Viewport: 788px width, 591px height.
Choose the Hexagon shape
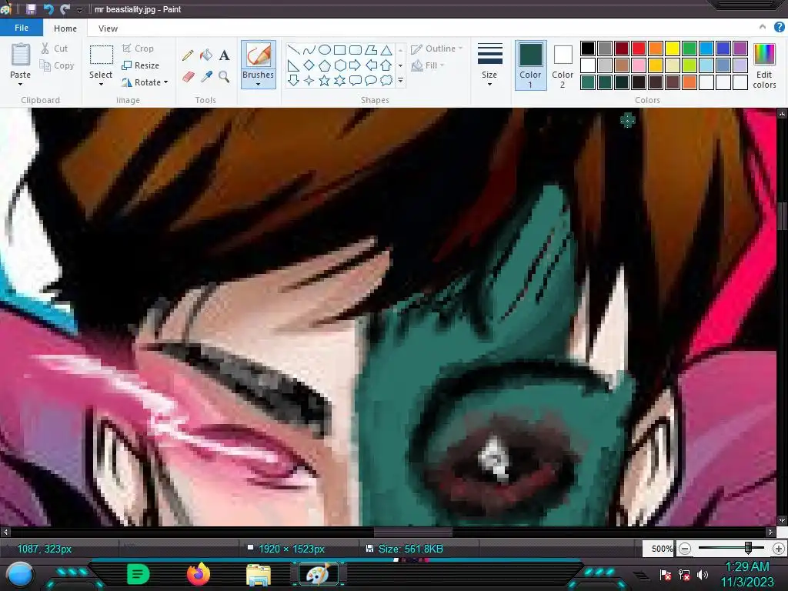(339, 65)
